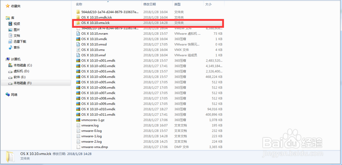Select the OS X 10.10.vmdk.lck folder icon
Image resolution: width=342 pixels, height=165 pixels.
pos(78,17)
